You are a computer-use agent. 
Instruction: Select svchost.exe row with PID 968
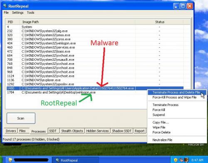[x=95, y=72]
